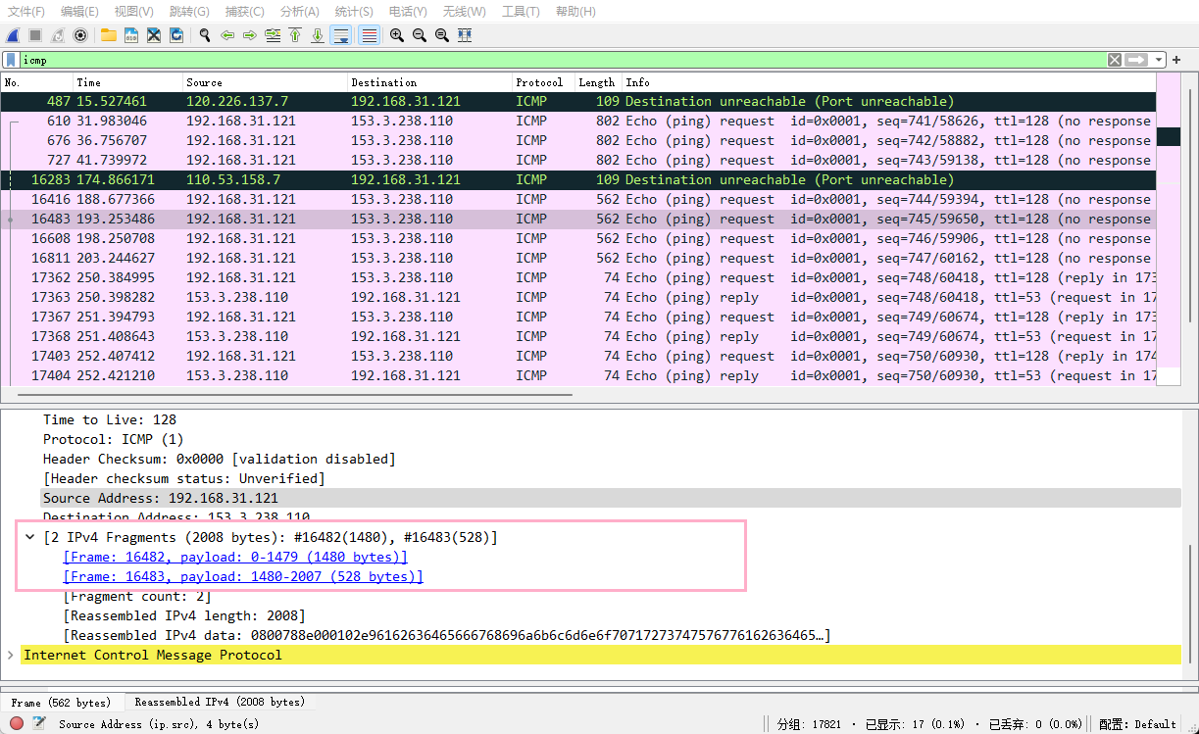
Task: Sort by the No. column header
Action: point(36,82)
